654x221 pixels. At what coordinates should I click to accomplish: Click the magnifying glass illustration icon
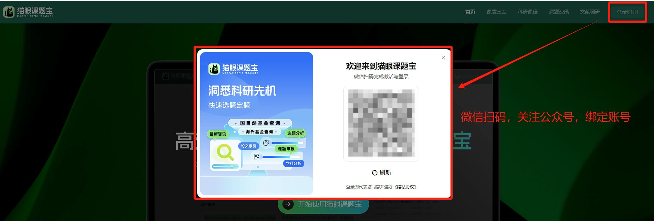pyautogui.click(x=225, y=153)
